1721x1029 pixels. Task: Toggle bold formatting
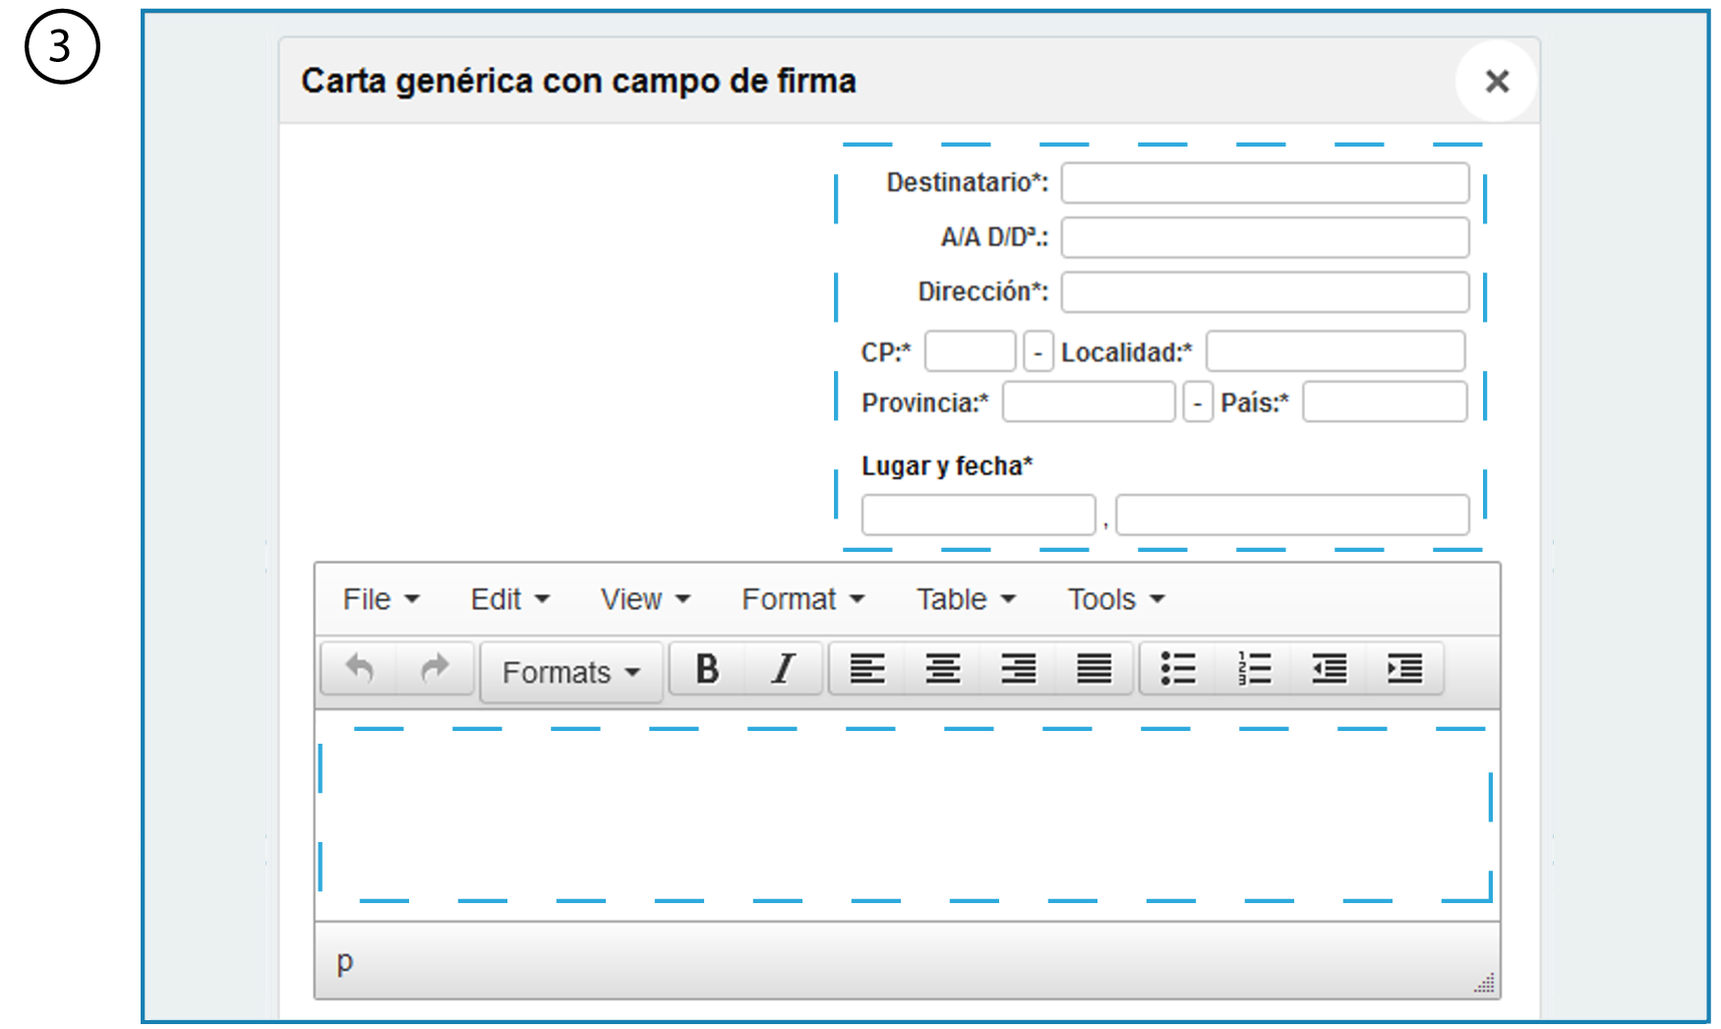tap(707, 669)
